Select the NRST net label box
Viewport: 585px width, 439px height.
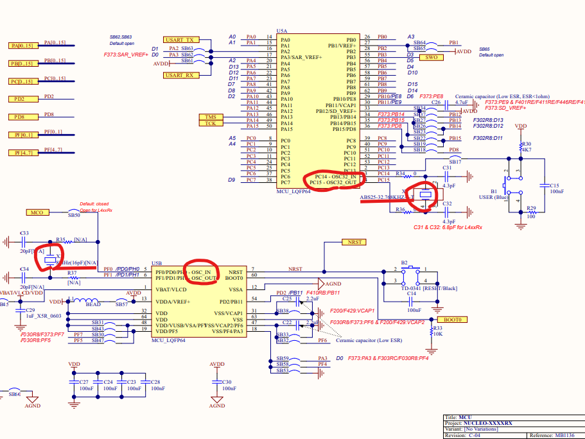click(354, 242)
